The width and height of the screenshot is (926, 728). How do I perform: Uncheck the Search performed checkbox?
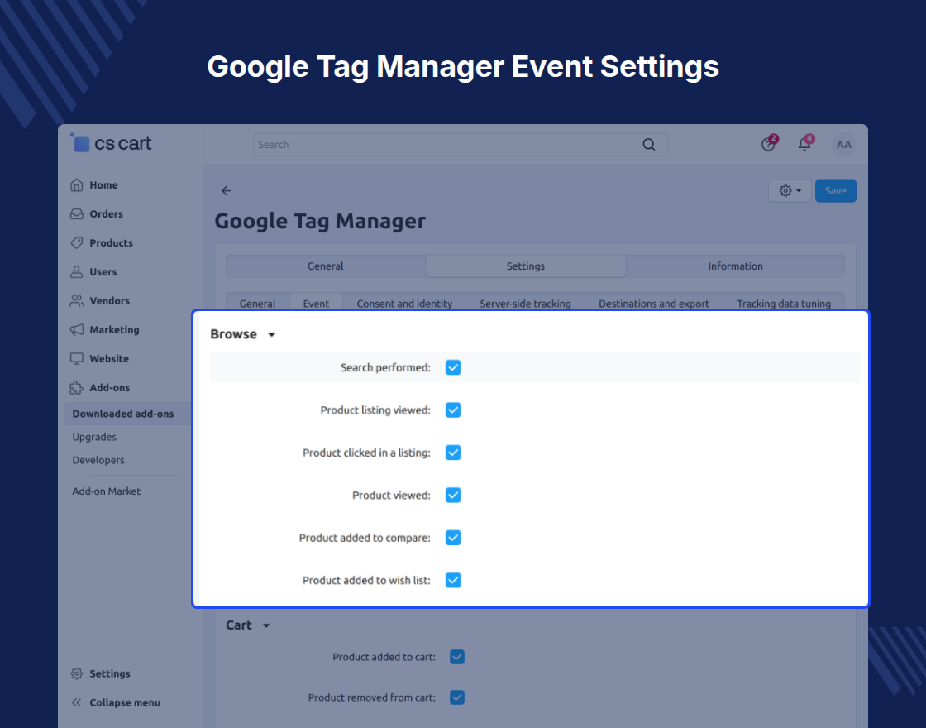click(453, 367)
